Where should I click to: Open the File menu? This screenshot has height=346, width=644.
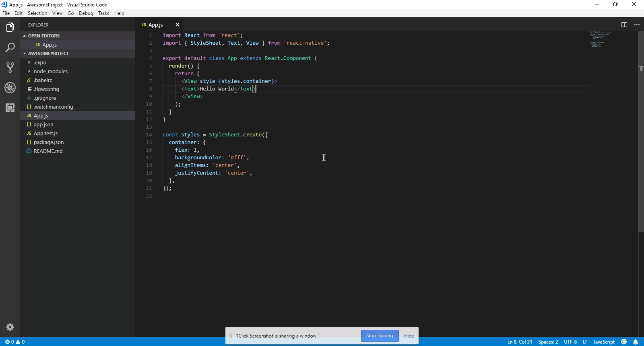coord(6,13)
